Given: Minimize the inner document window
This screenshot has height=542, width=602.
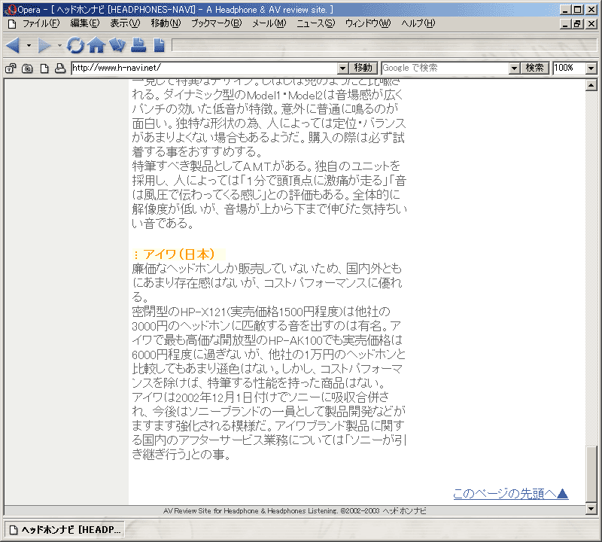Looking at the screenshot, I should (565, 24).
